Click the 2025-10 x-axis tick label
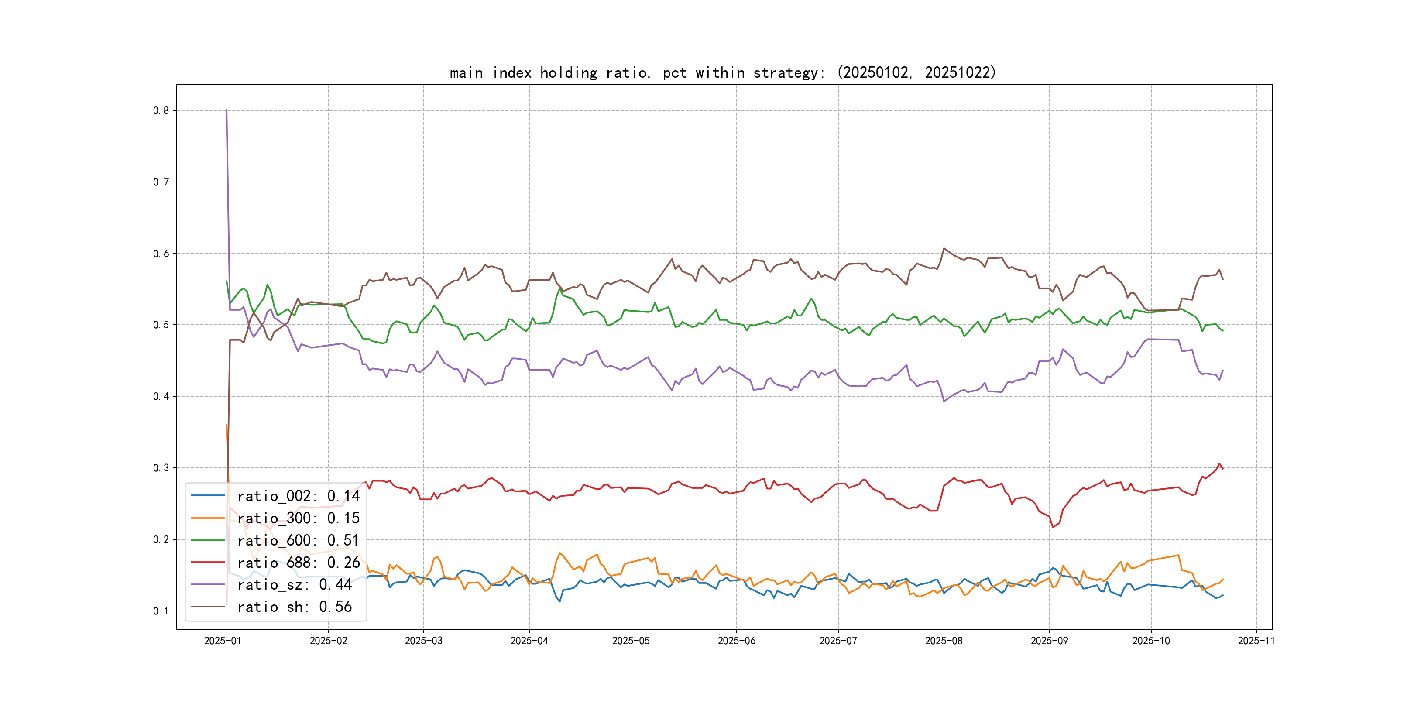Viewport: 1414px width, 707px height. pyautogui.click(x=1150, y=641)
